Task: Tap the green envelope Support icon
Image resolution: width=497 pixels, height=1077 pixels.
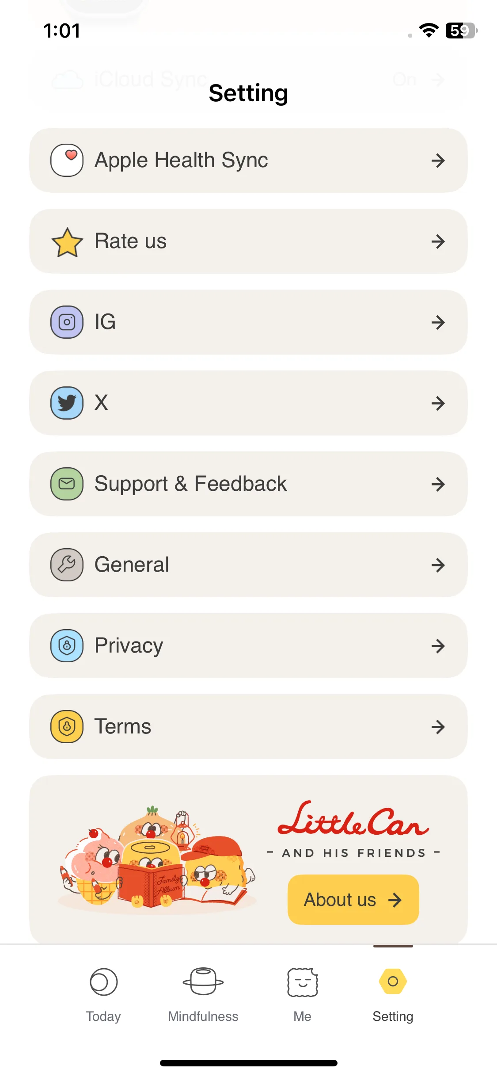Action: (67, 484)
